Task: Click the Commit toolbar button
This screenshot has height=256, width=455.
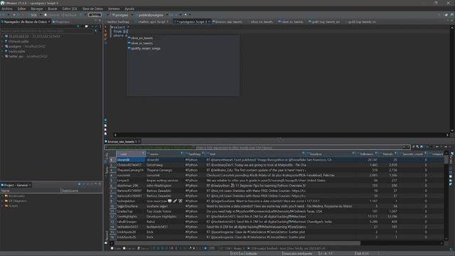Action: tap(52, 15)
